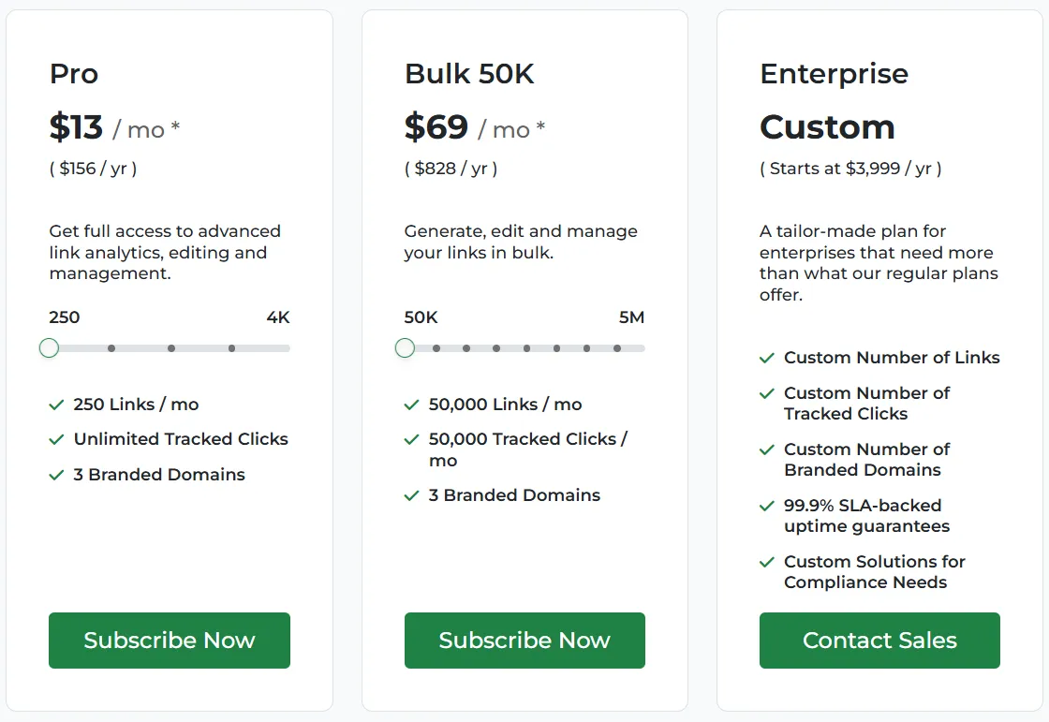The image size is (1049, 722).
Task: Click checkmark beside 99.9% SLA-backed uptime
Action: pos(767,506)
